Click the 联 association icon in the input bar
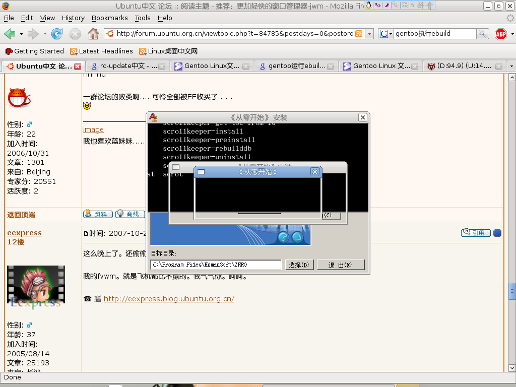The width and height of the screenshot is (516, 387). [x=405, y=5]
